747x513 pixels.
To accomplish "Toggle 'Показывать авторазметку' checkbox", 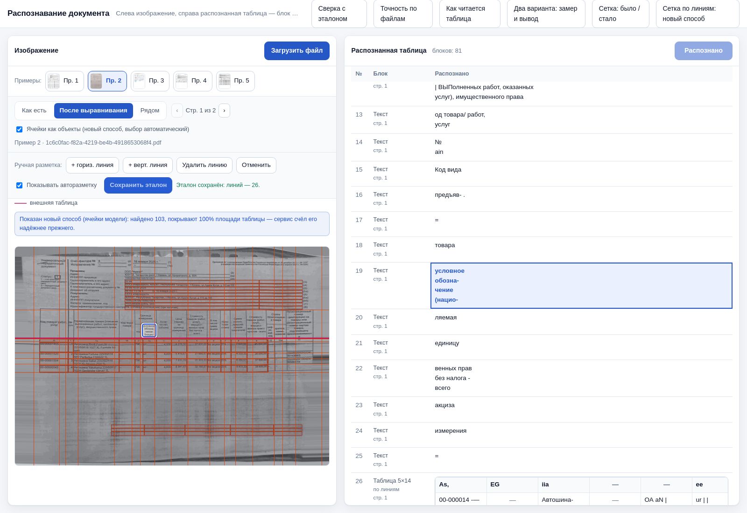I will click(19, 185).
